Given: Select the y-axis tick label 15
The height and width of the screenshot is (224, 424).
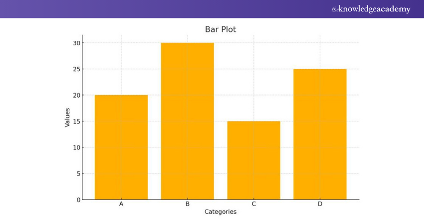Looking at the screenshot, I should tap(76, 121).
